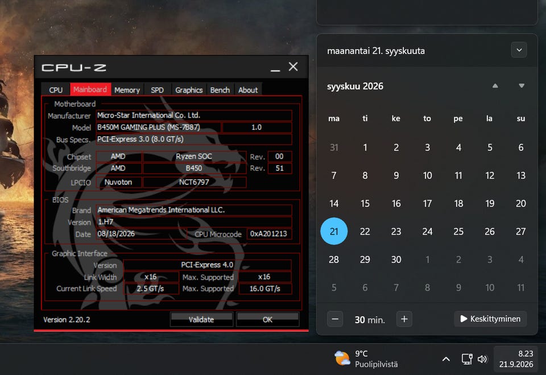Select September 9 in the calendar

point(396,175)
